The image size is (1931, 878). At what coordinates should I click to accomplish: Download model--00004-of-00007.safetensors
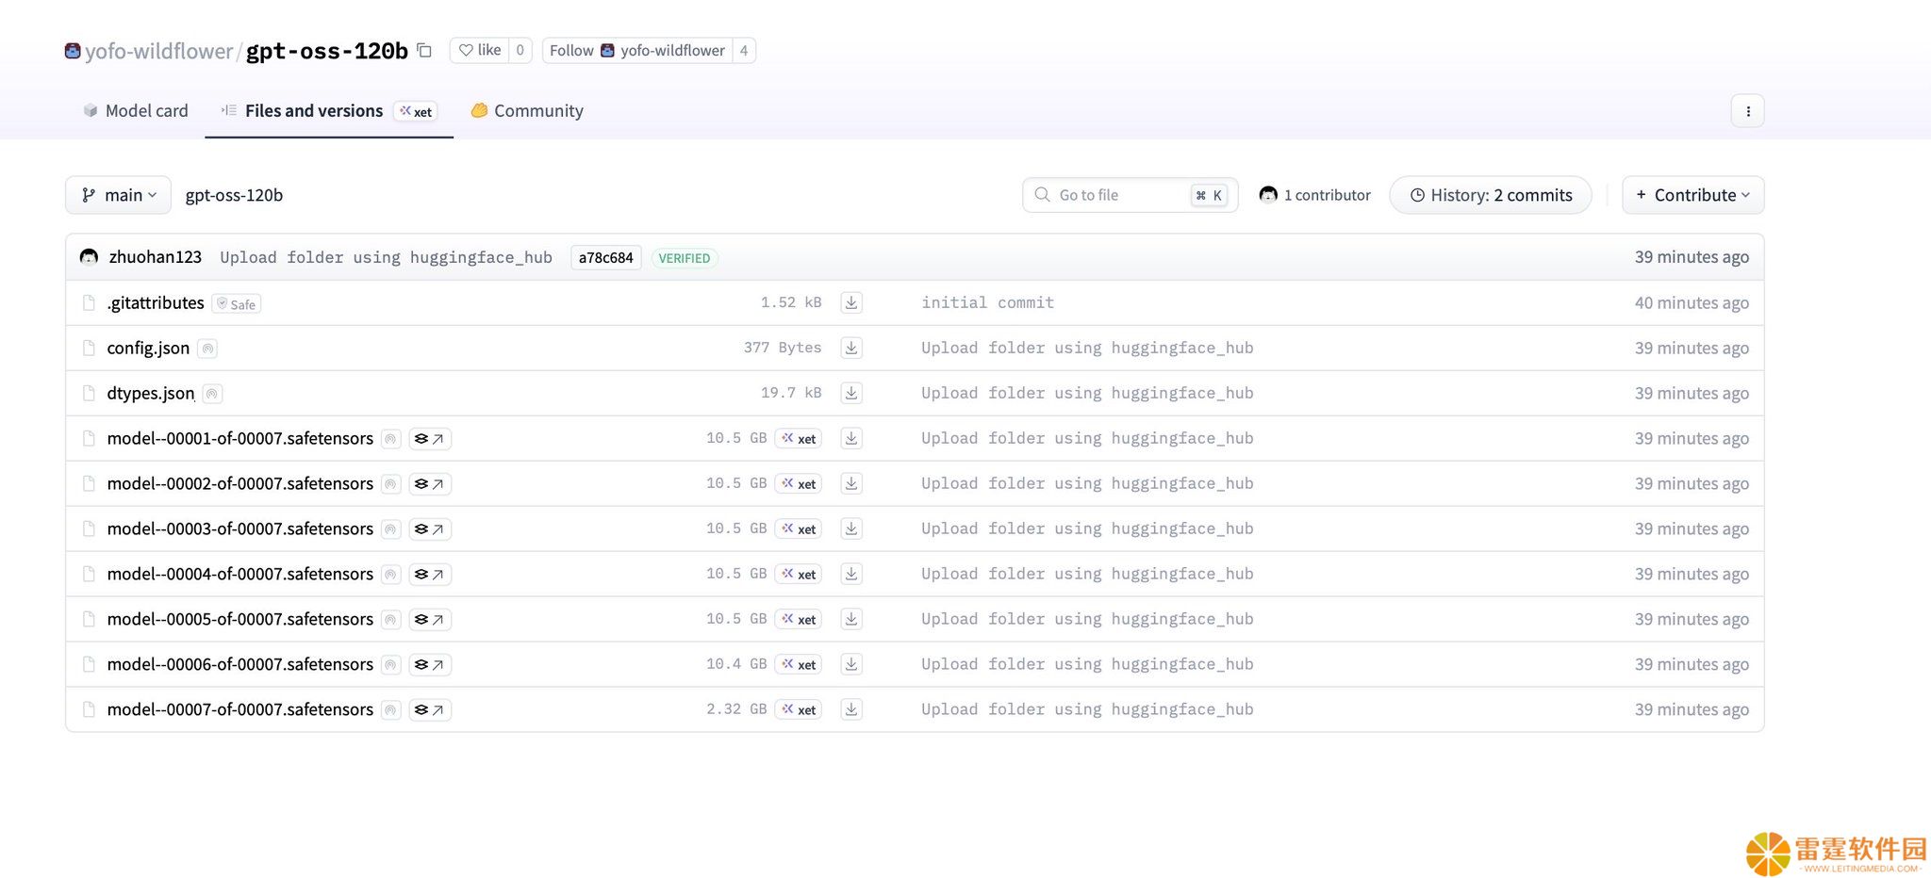point(850,574)
